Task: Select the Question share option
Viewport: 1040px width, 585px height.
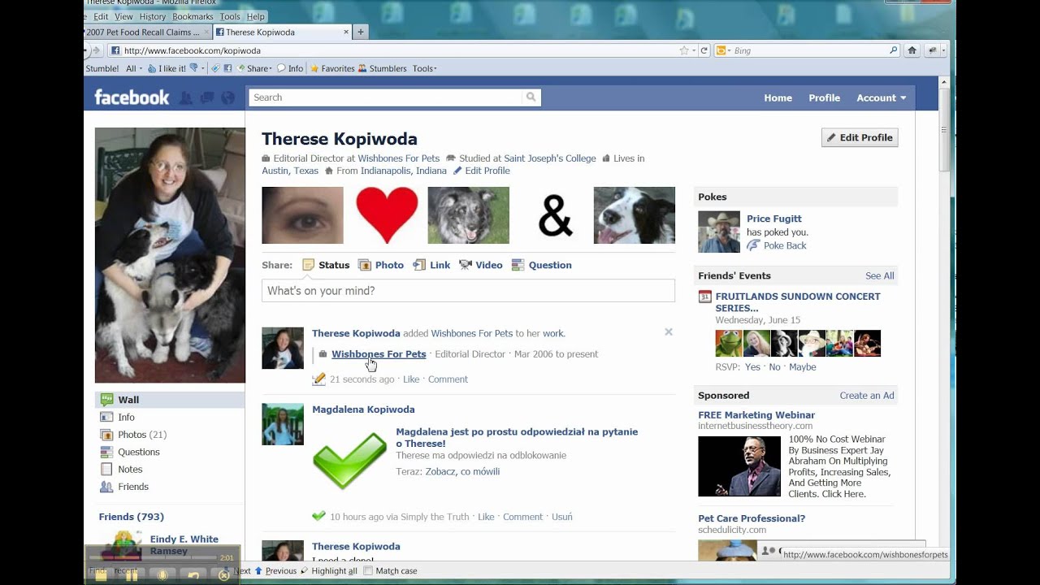Action: 541,265
